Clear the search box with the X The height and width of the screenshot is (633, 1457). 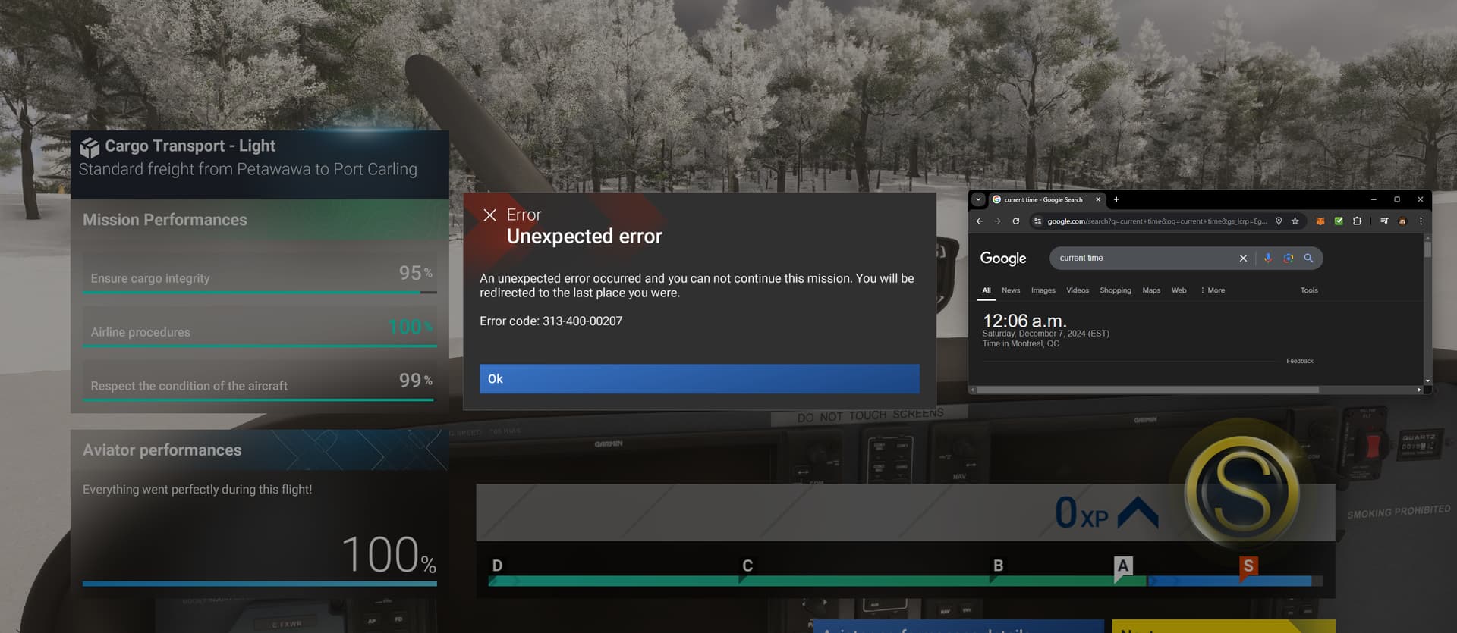(1243, 258)
